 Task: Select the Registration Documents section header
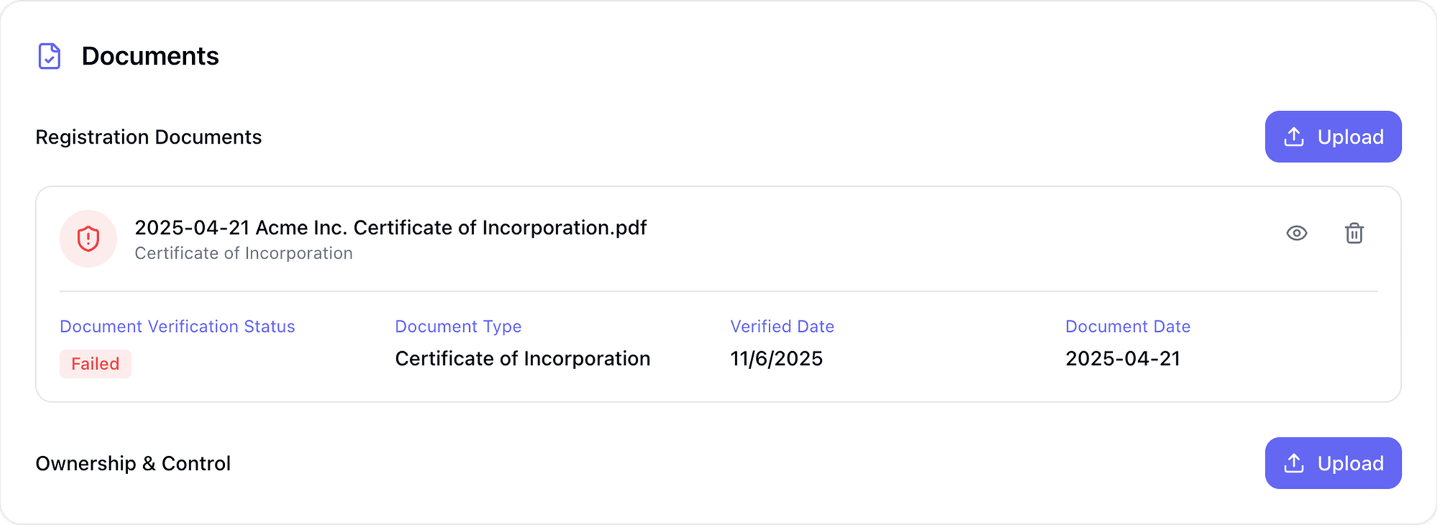[x=148, y=136]
